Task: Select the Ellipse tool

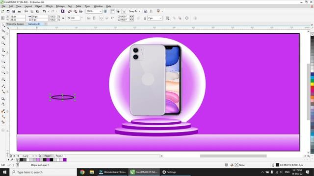Action: [x=3, y=67]
